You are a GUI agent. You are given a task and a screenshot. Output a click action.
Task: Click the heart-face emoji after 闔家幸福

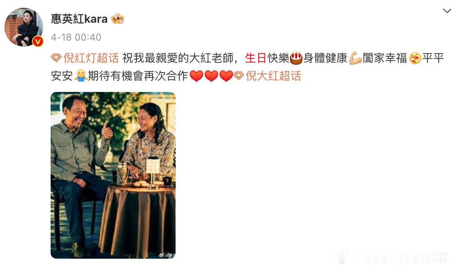[x=415, y=58]
